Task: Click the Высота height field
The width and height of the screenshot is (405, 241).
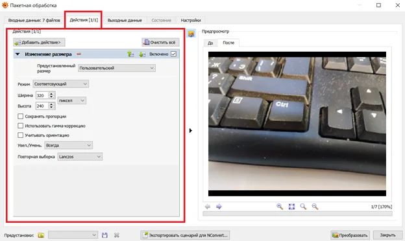Action: click(42, 106)
